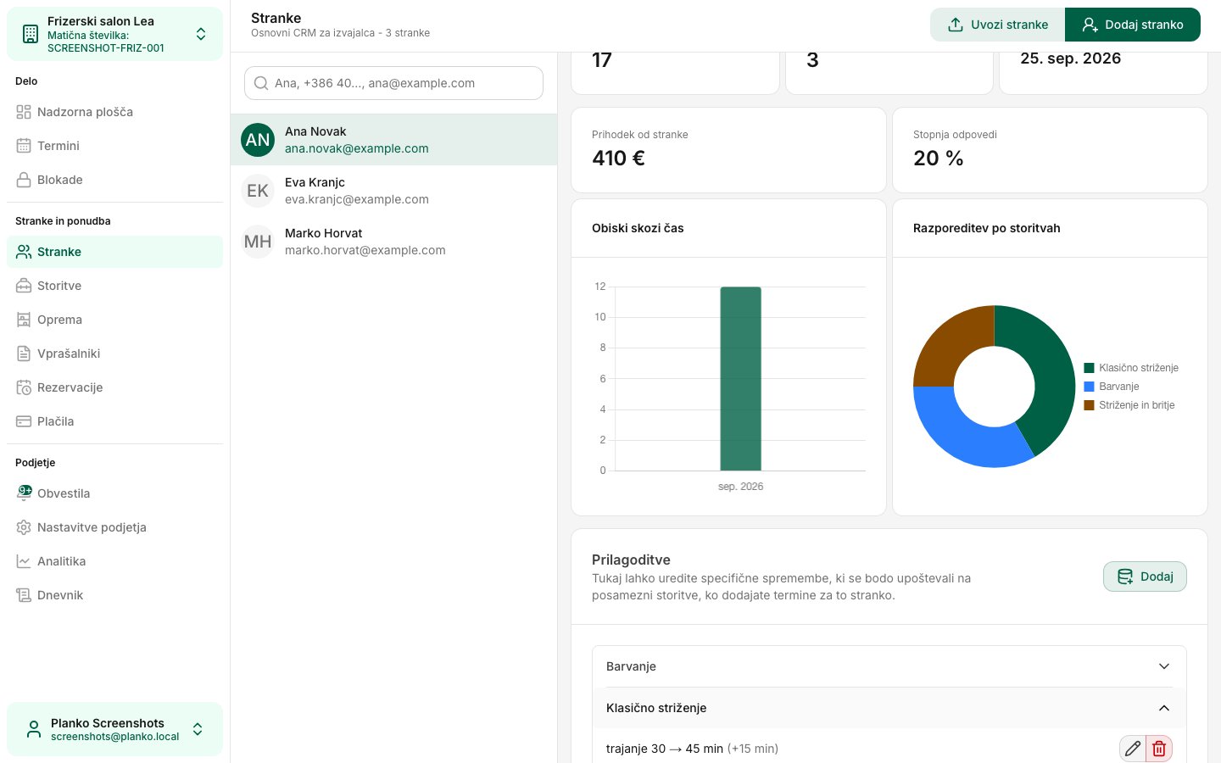The height and width of the screenshot is (763, 1221).
Task: Click the Dodaj stranko button
Action: [1133, 25]
